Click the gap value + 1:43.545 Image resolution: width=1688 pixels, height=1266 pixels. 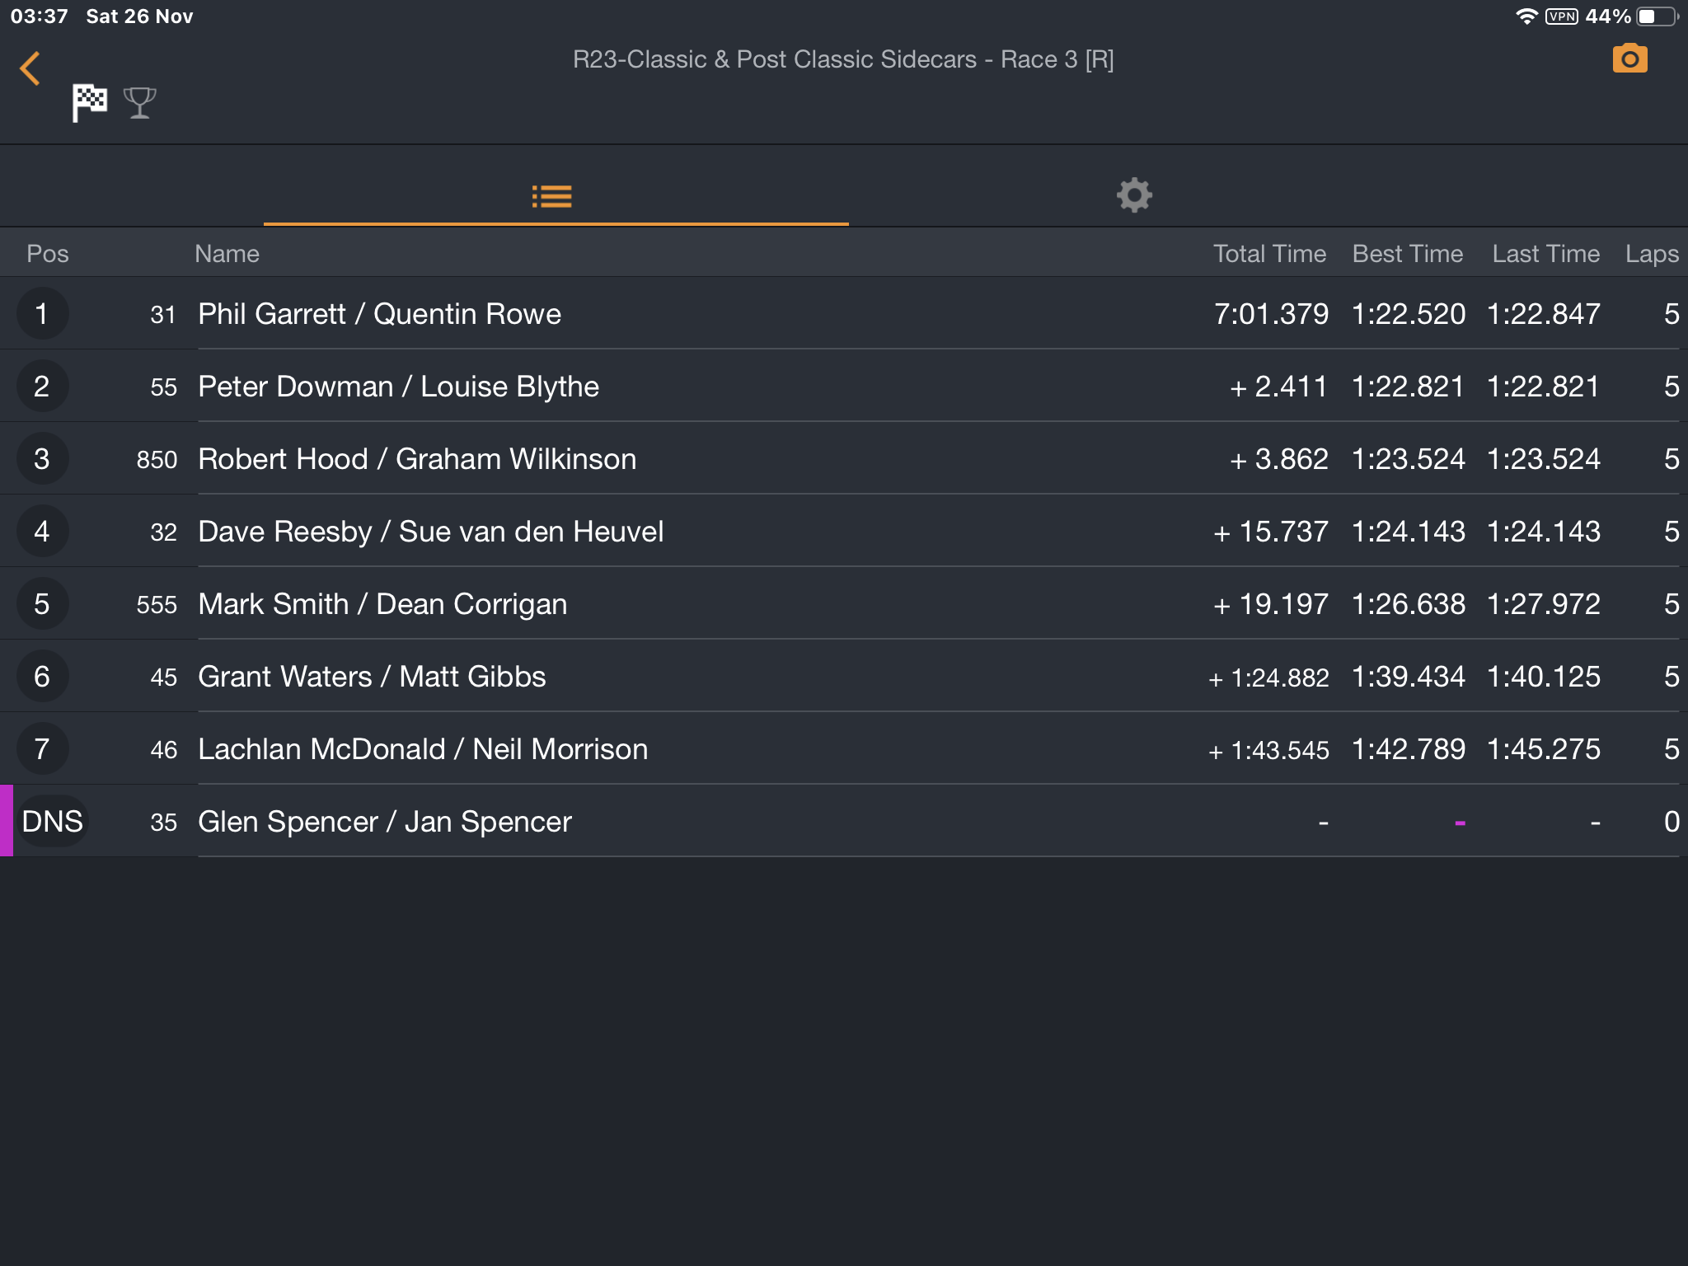[1268, 750]
